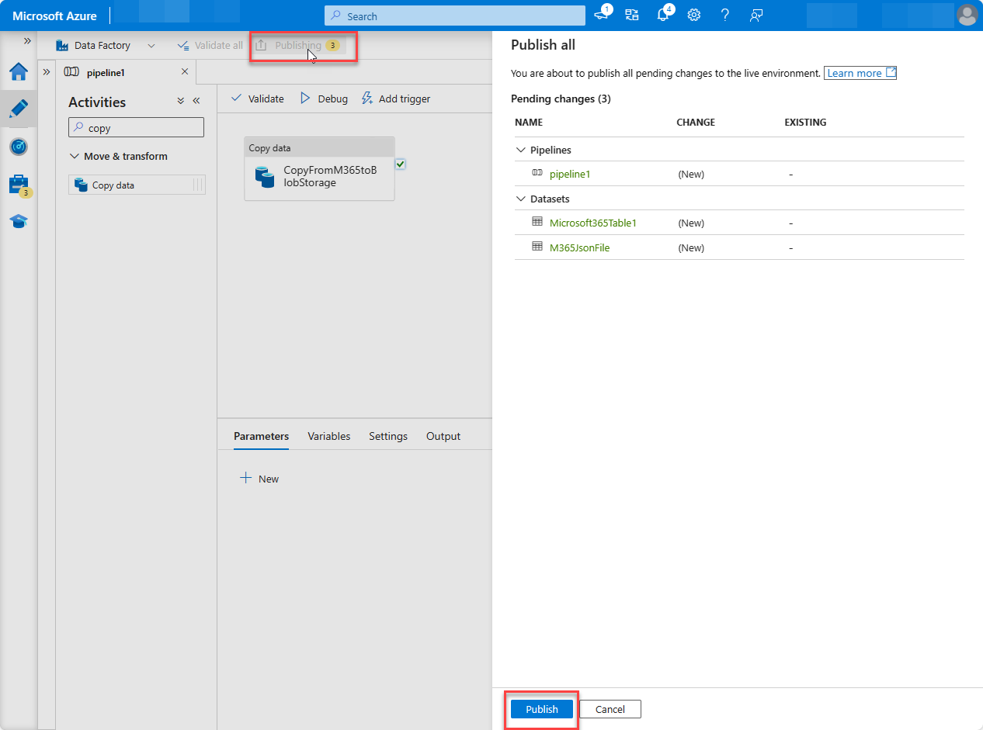The height and width of the screenshot is (730, 983).
Task: Open the Data Factory dropdown
Action: (x=151, y=45)
